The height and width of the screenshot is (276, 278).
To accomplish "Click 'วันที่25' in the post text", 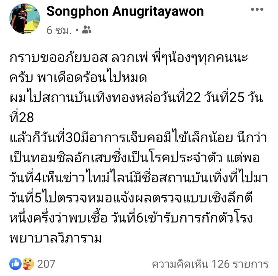I will 225,97.
